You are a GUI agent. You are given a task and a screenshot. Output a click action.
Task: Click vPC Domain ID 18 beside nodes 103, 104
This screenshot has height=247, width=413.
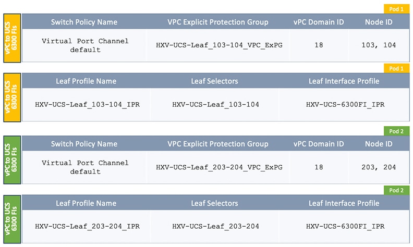tap(319, 45)
